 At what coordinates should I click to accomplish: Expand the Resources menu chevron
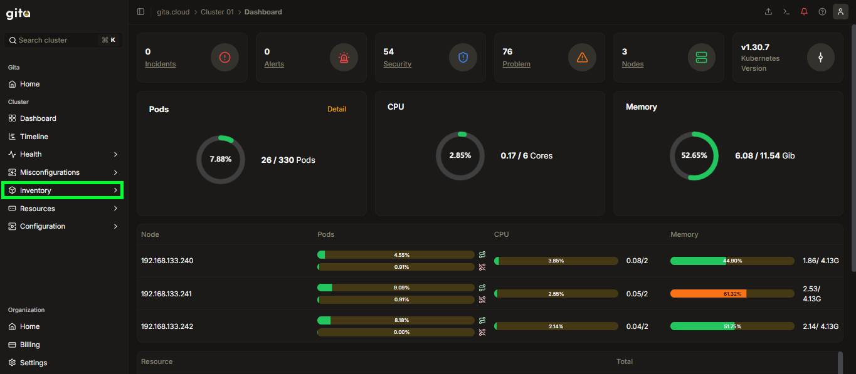(115, 209)
